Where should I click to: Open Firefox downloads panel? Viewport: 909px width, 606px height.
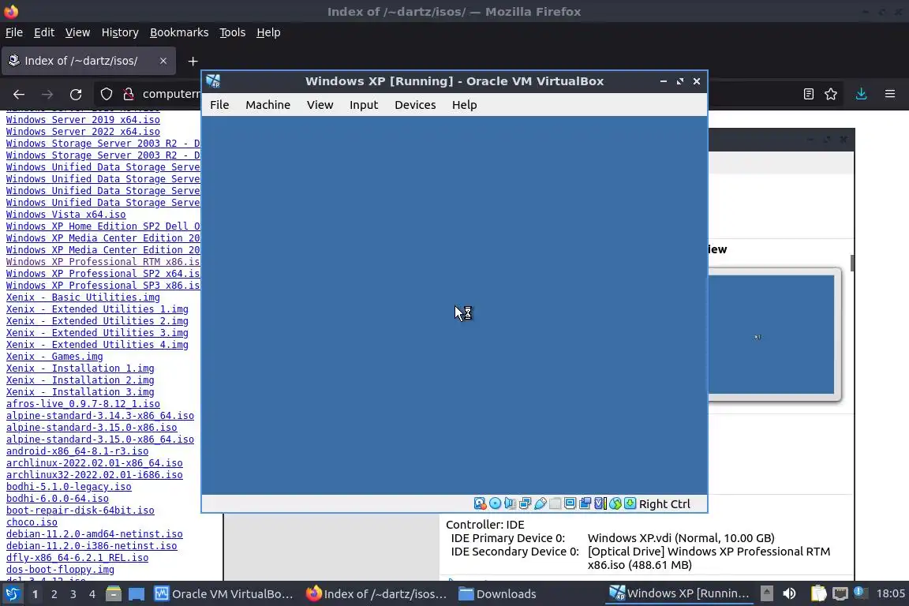tap(861, 94)
